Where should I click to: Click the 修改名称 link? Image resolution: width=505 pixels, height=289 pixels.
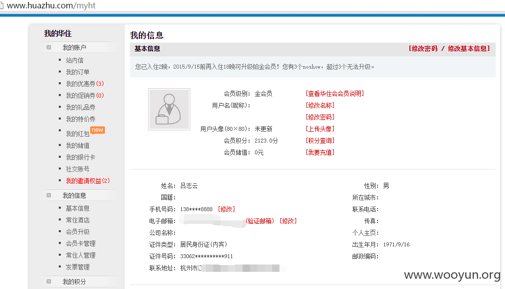click(320, 105)
